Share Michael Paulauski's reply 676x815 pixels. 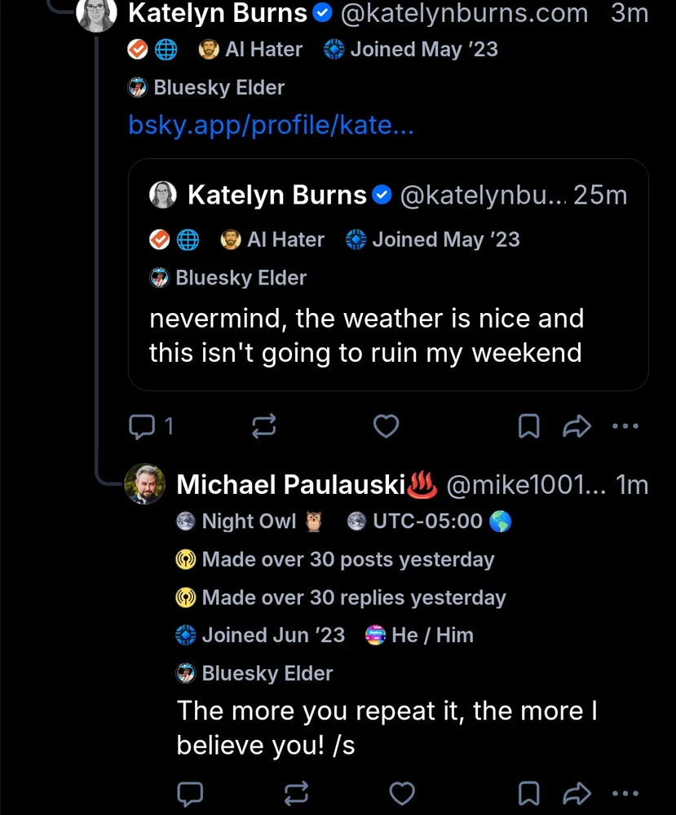click(577, 793)
